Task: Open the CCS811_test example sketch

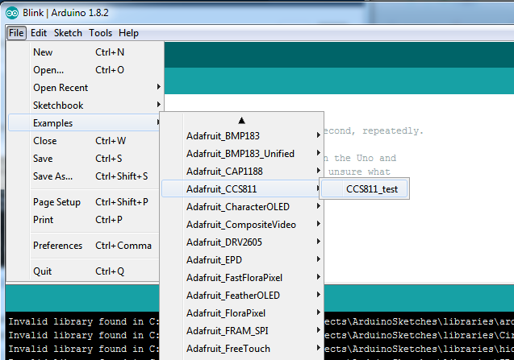Action: 366,189
